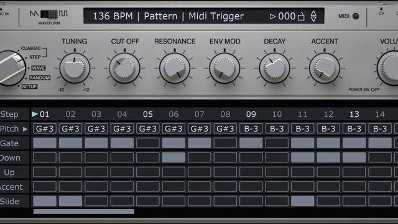Viewport: 398px width, 224px height.
Task: Toggle Down for step 06
Action: [174, 157]
